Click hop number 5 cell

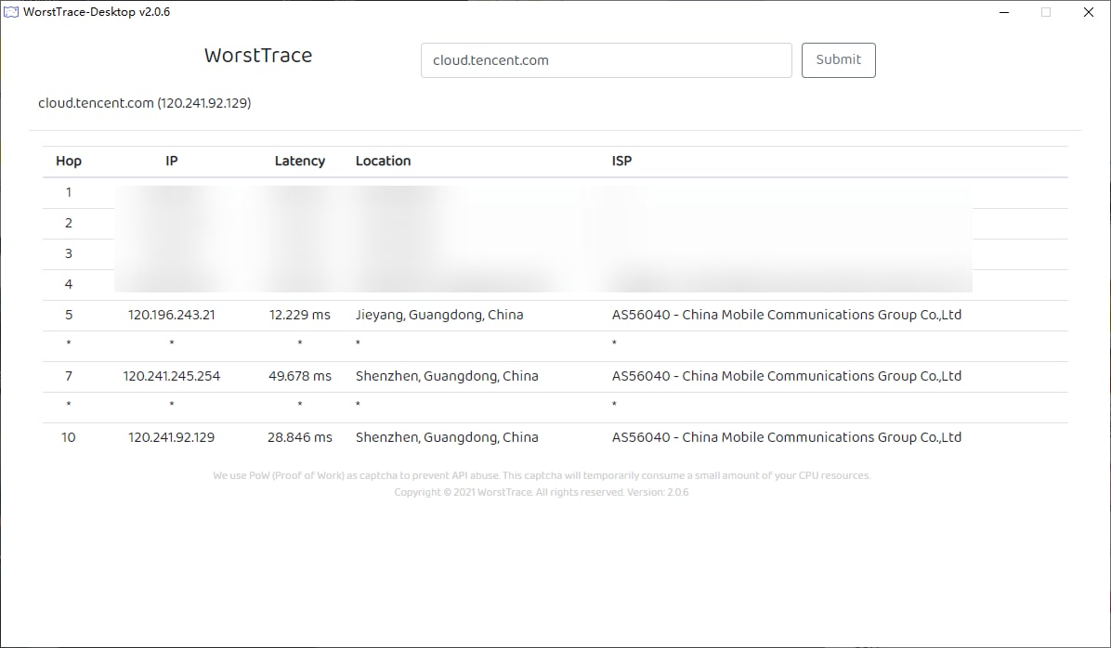point(69,315)
